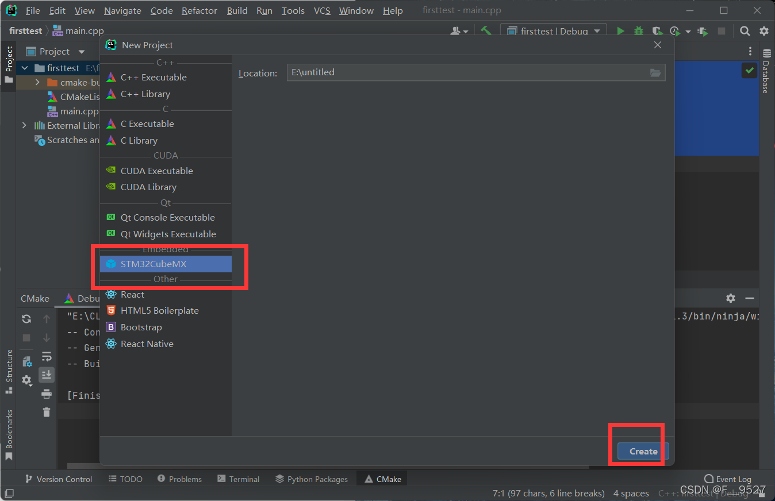Open the Python Packages tool window
The image size is (775, 501).
(312, 479)
